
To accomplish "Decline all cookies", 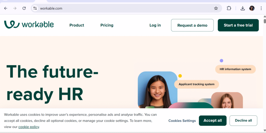I will (243, 121).
